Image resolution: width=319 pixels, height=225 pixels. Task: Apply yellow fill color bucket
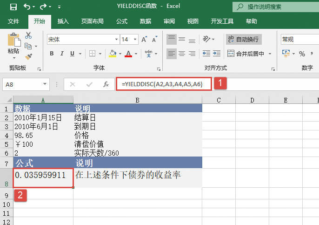point(113,54)
